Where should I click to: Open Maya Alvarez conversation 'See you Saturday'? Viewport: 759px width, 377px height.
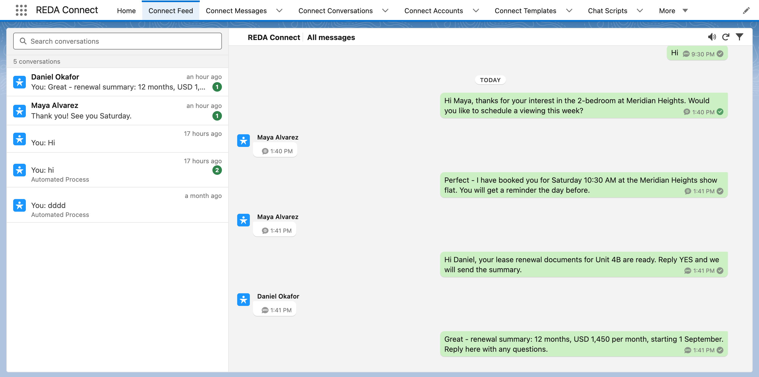tap(118, 111)
